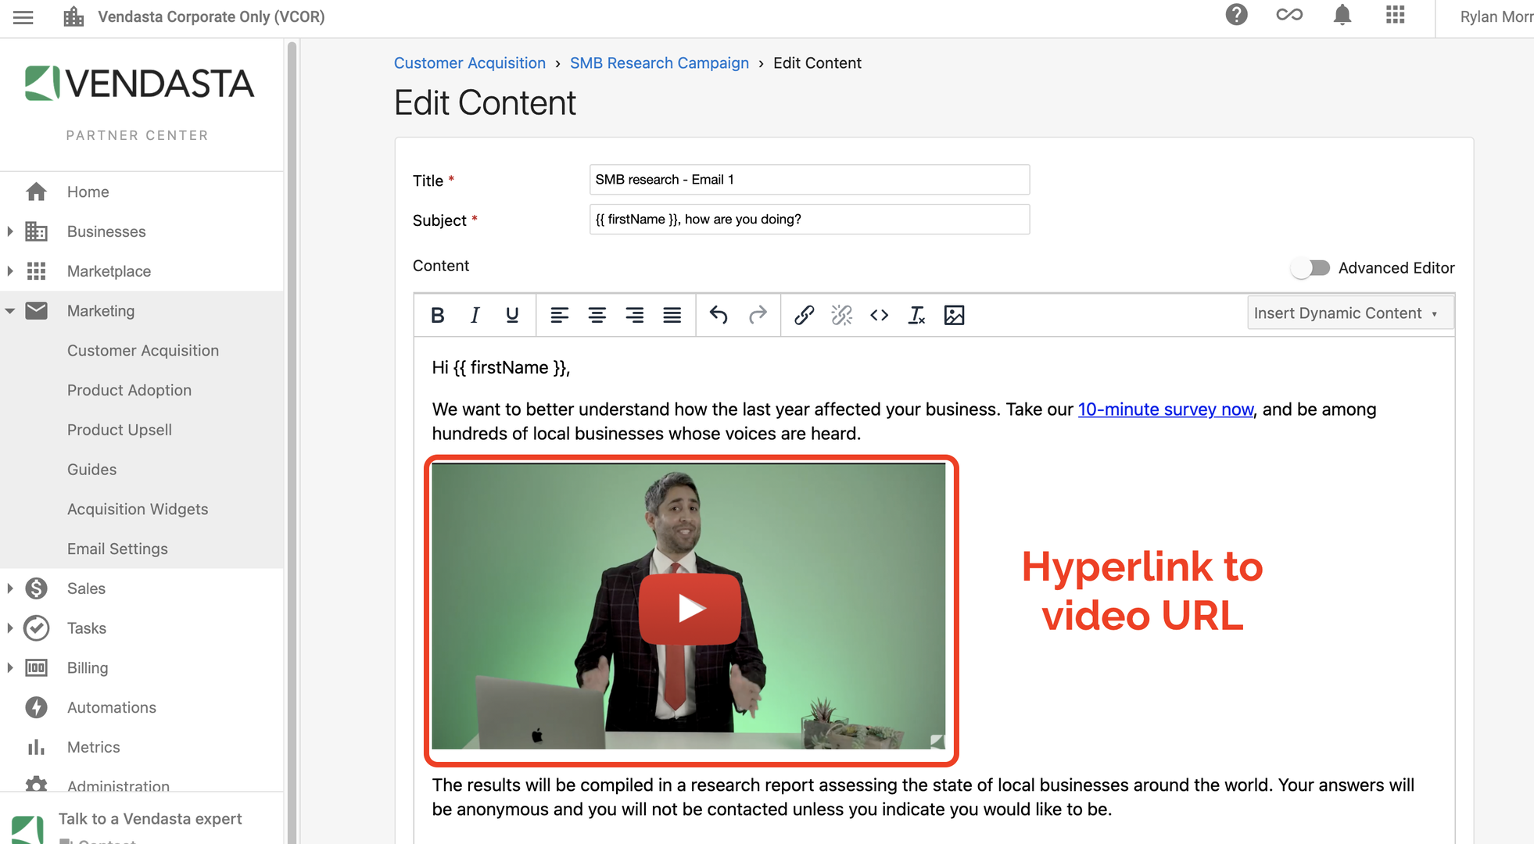This screenshot has width=1534, height=844.
Task: Insert an image with picture icon
Action: [x=954, y=315]
